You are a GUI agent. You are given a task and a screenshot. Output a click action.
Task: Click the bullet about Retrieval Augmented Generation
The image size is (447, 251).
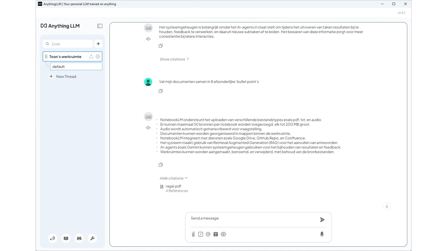click(249, 143)
